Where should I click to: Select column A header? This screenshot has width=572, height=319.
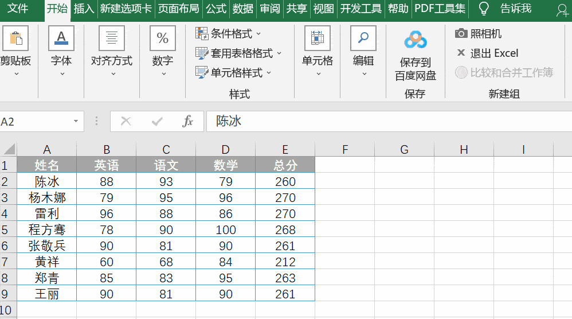coord(46,149)
